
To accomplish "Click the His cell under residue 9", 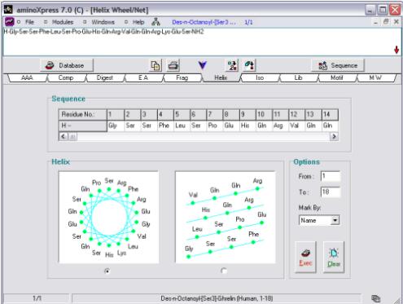I will [x=247, y=126].
